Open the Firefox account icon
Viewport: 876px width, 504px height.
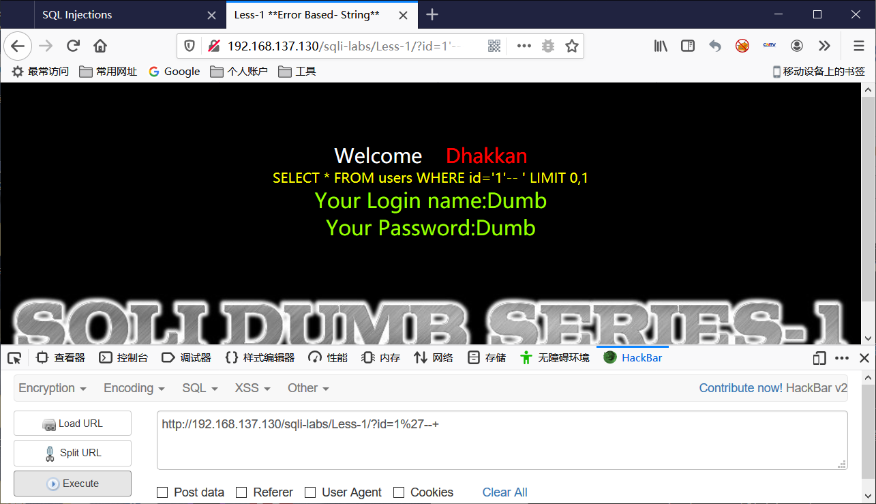coord(797,46)
